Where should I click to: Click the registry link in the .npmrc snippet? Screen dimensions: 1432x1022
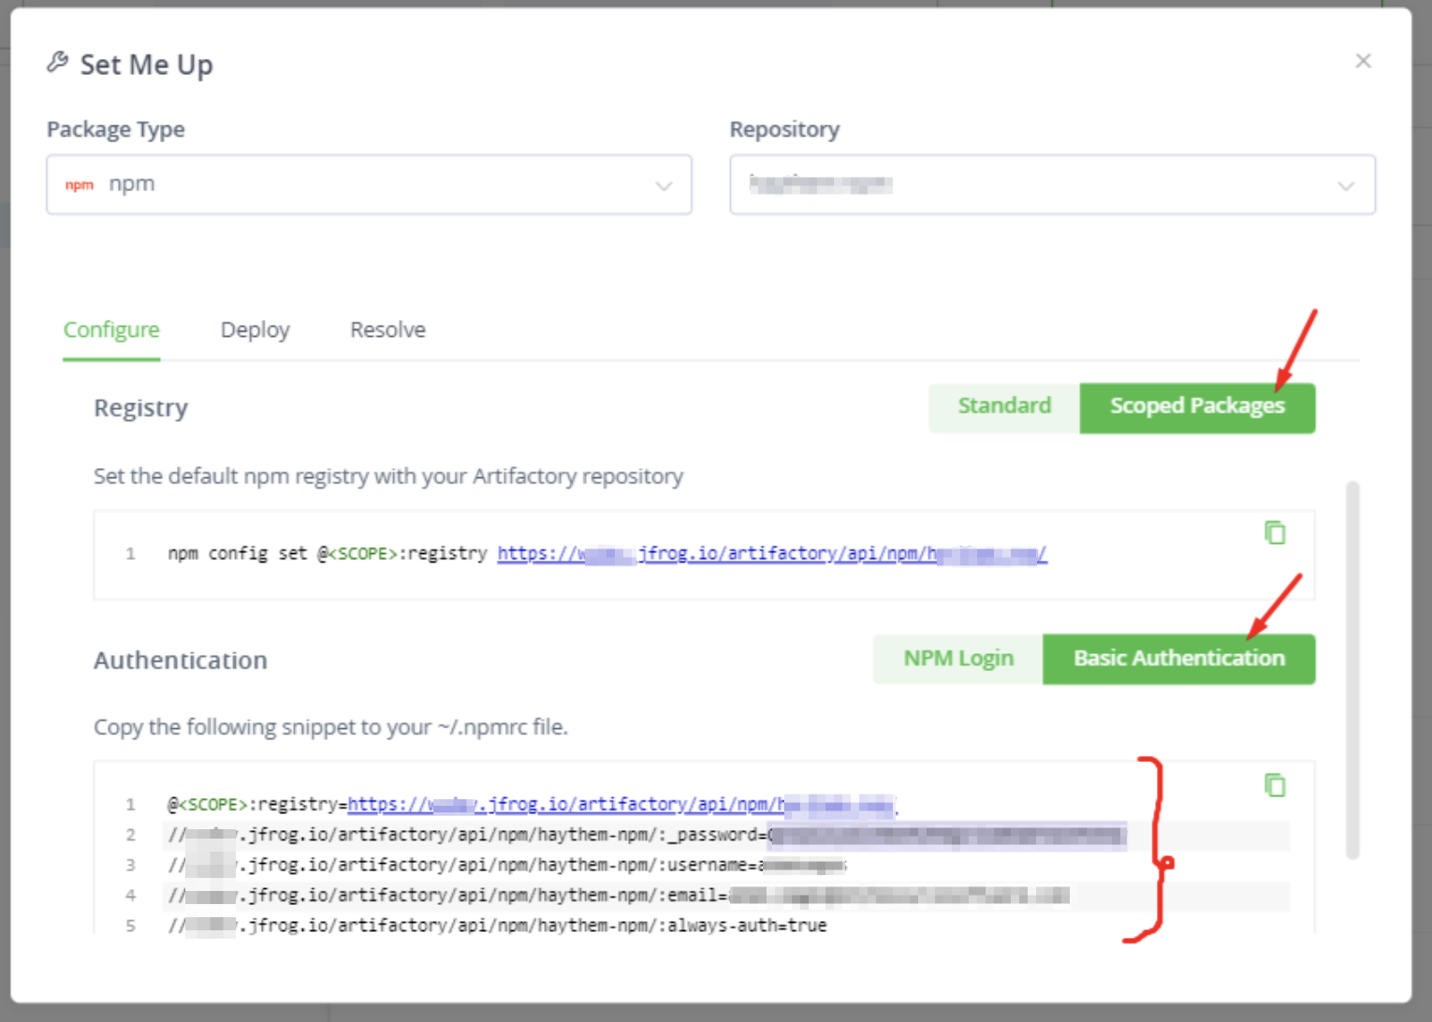click(622, 804)
